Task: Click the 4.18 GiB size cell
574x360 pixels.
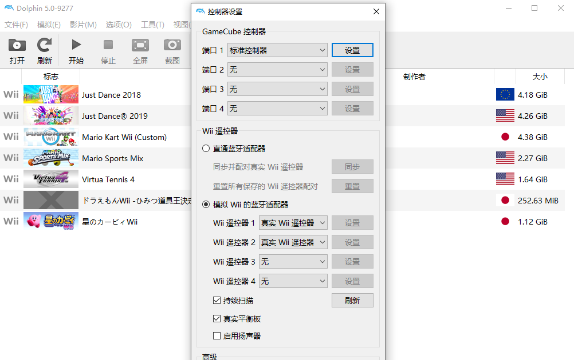Action: coord(533,95)
